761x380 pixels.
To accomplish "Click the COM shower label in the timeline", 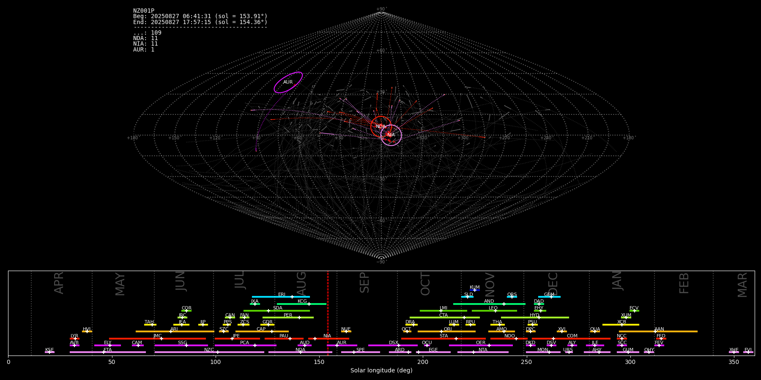I will 572,336.
